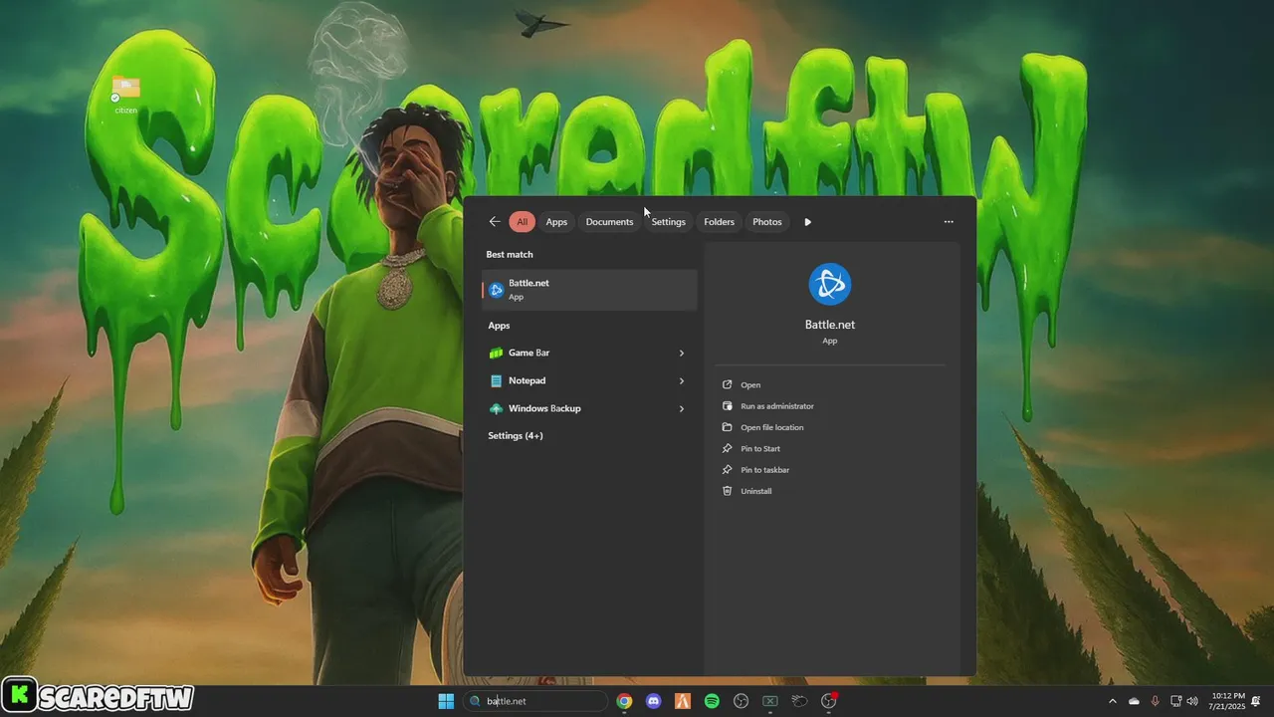The width and height of the screenshot is (1274, 717).
Task: Expand Game Bar result details chevron
Action: click(682, 353)
